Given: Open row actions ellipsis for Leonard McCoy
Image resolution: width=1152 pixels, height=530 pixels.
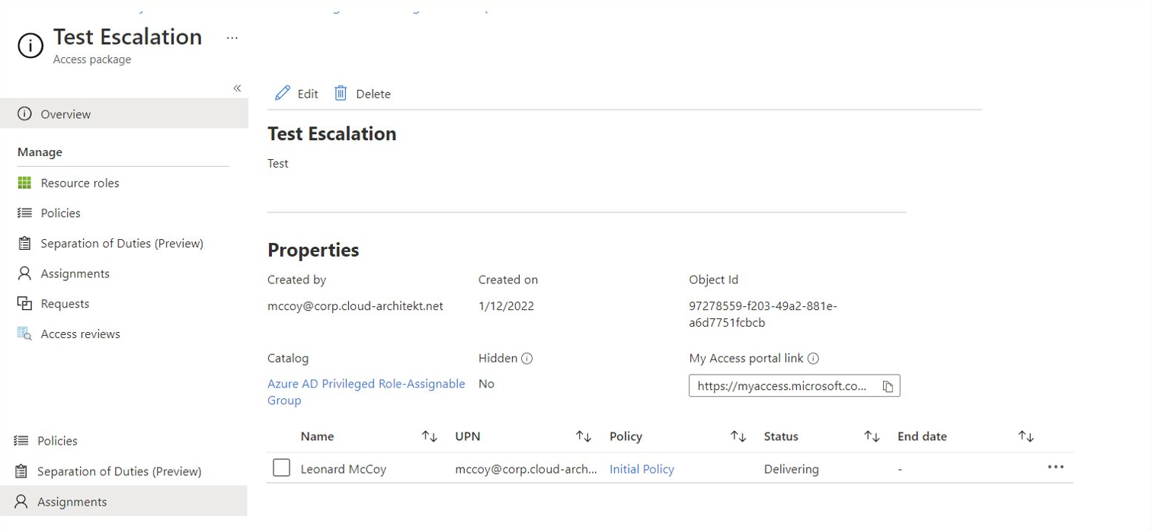Looking at the screenshot, I should tap(1055, 467).
